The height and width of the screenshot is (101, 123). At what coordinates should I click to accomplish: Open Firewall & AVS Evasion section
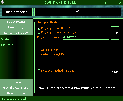point(16,88)
